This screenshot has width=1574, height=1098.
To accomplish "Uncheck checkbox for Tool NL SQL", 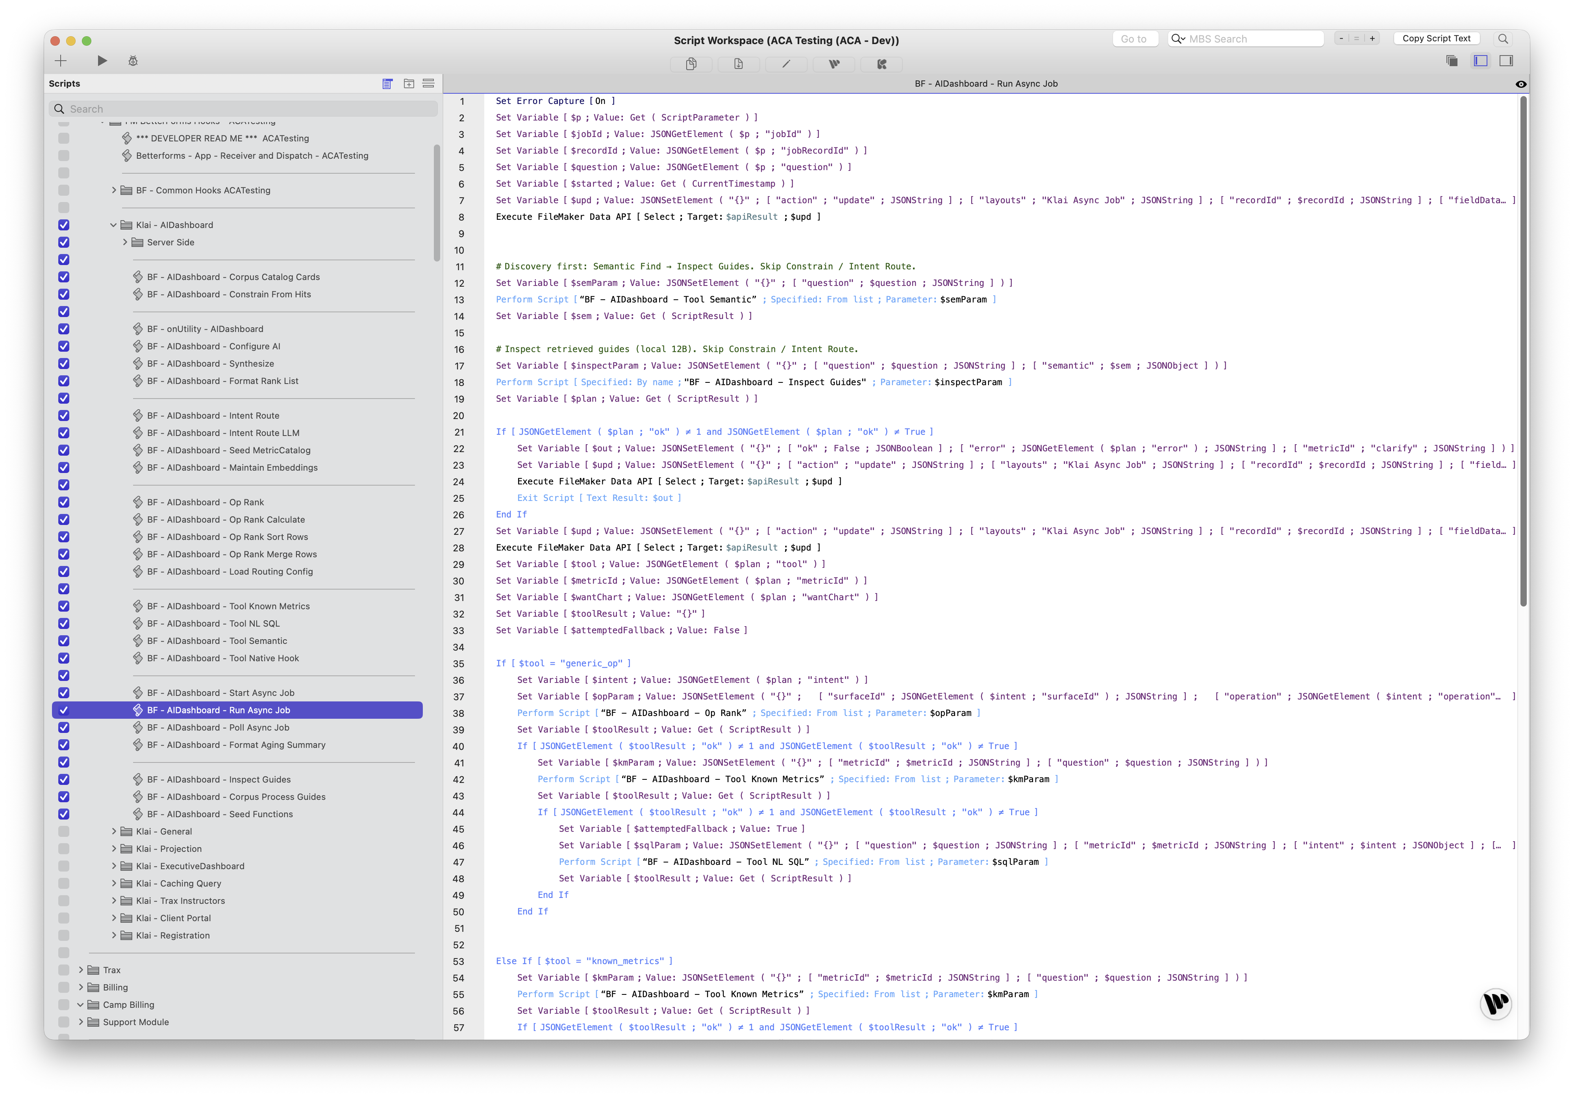I will [x=64, y=623].
